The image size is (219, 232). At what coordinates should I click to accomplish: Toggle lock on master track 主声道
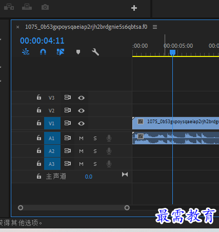[39, 176]
